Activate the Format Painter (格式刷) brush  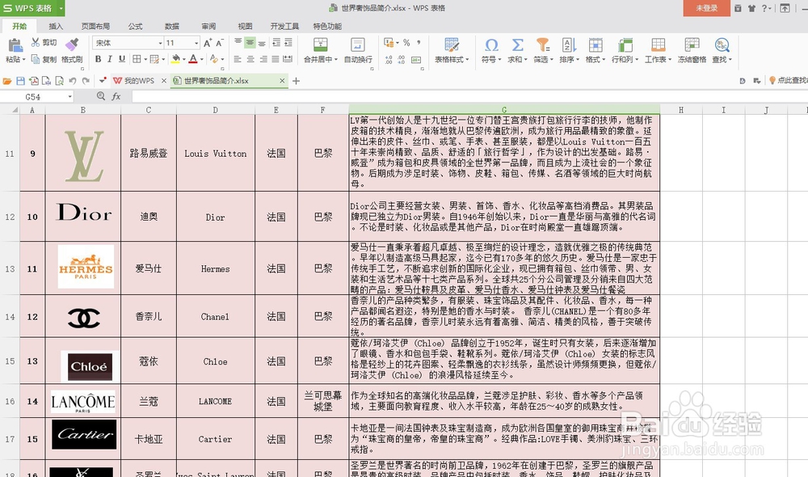[72, 44]
